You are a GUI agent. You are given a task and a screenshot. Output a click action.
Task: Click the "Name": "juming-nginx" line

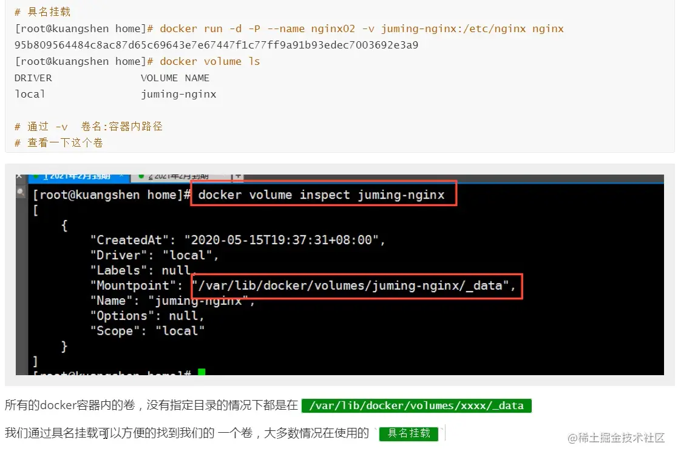172,301
